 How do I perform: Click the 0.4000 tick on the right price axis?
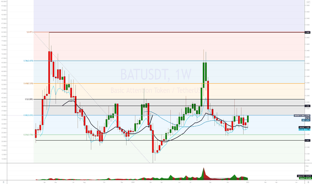308,64
